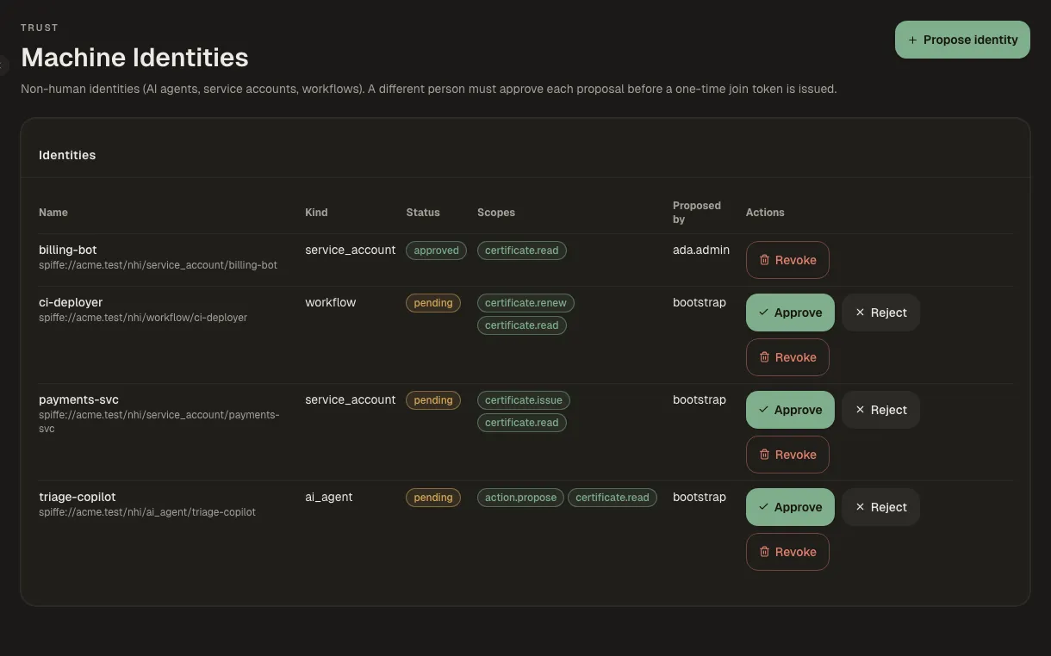Select the ci-deployer identity name
This screenshot has width=1051, height=656.
(71, 302)
